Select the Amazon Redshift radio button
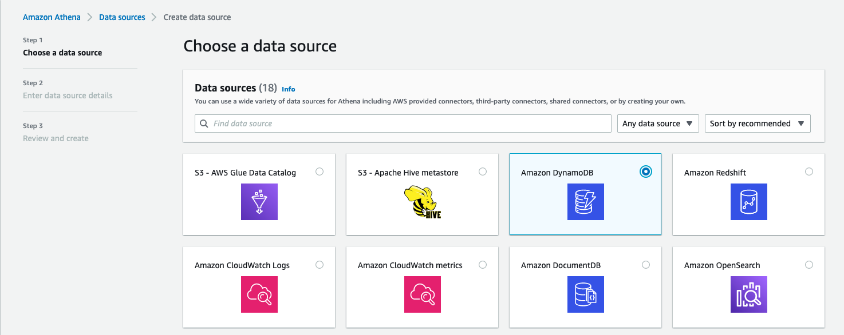Viewport: 844px width, 335px height. pyautogui.click(x=808, y=171)
